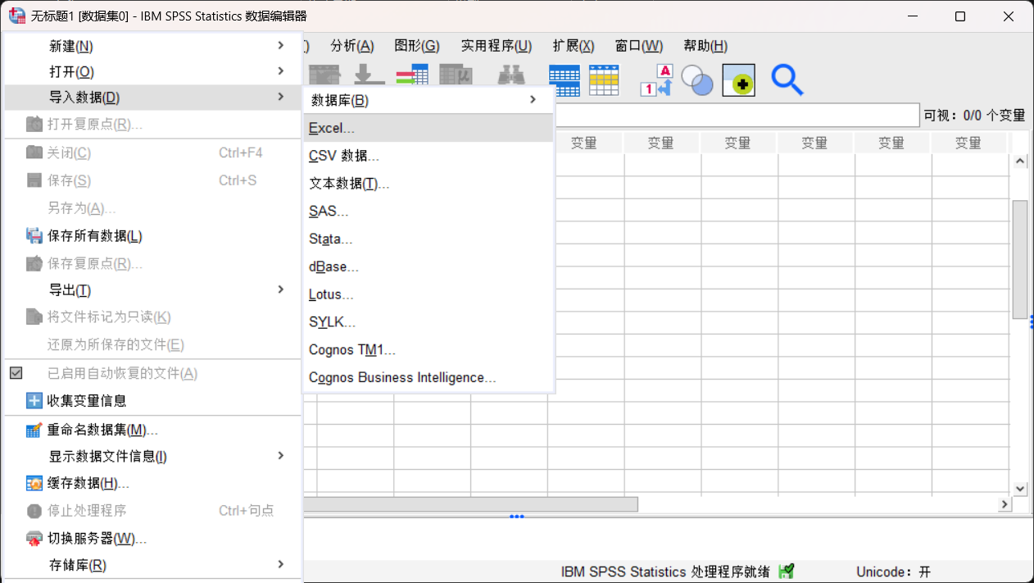Click the blue magnifier search icon
The width and height of the screenshot is (1034, 583).
pos(787,80)
